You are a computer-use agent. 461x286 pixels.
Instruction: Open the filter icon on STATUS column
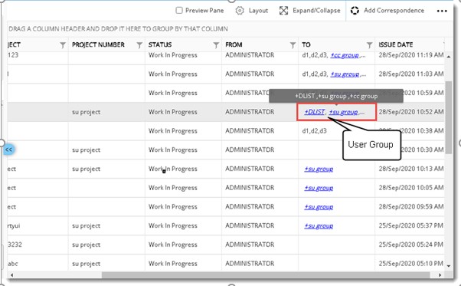216,45
